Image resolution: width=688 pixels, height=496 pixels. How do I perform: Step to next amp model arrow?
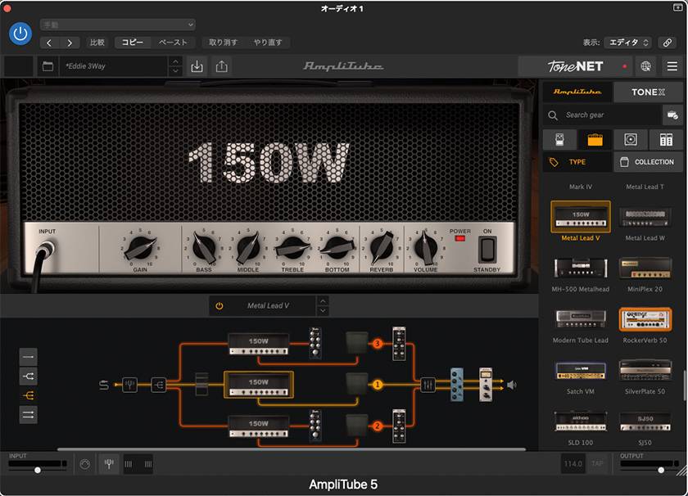tap(323, 311)
